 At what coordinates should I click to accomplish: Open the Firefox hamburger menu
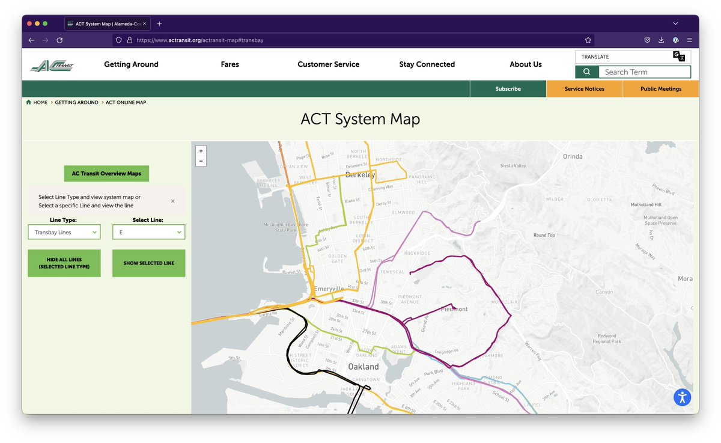689,40
